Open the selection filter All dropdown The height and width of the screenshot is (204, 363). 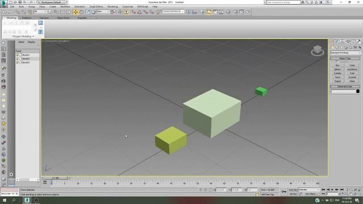coord(40,11)
